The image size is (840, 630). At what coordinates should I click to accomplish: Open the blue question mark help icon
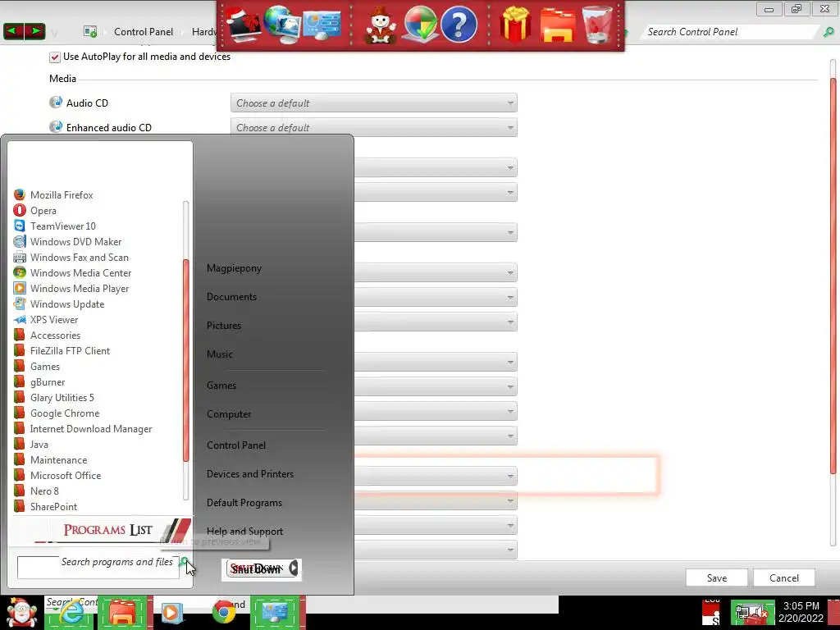tap(459, 25)
